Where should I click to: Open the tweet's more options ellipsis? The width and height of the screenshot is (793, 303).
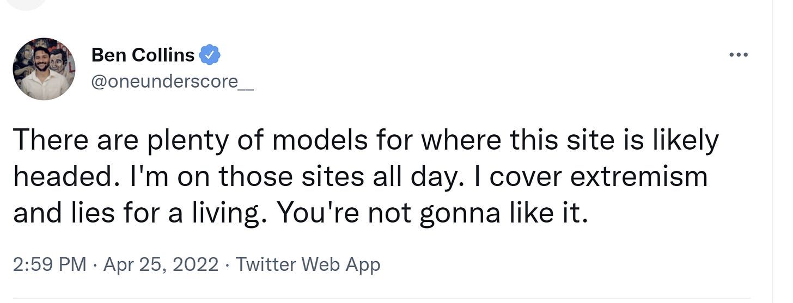click(x=739, y=55)
